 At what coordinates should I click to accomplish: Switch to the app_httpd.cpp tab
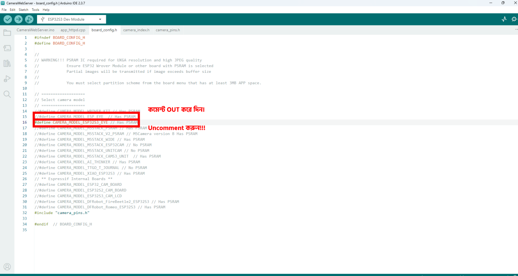tap(73, 30)
